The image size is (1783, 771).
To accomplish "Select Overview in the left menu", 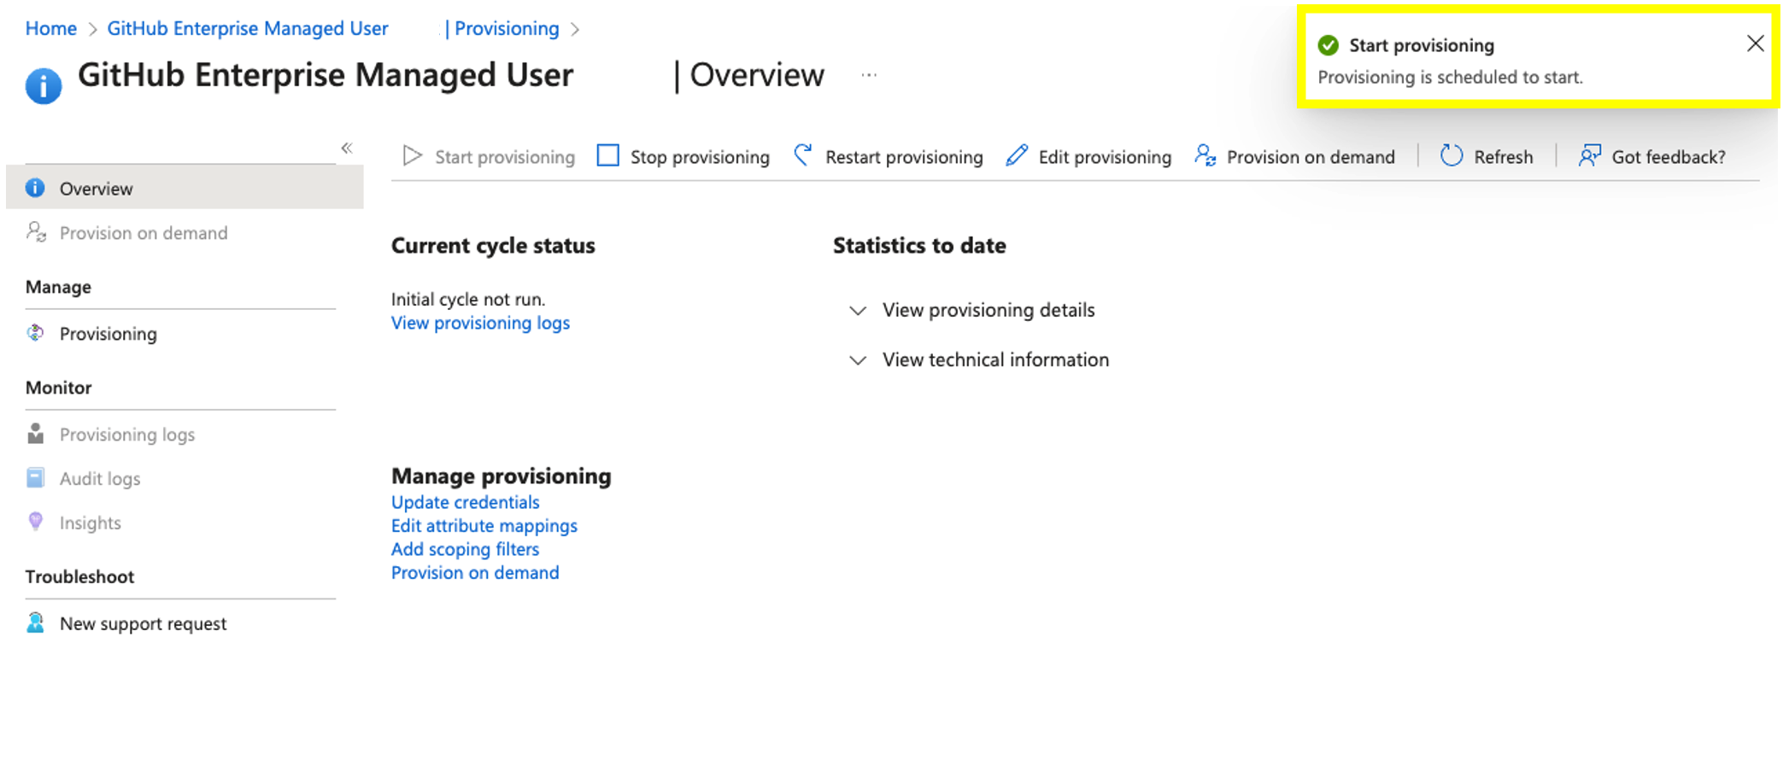I will [x=185, y=188].
